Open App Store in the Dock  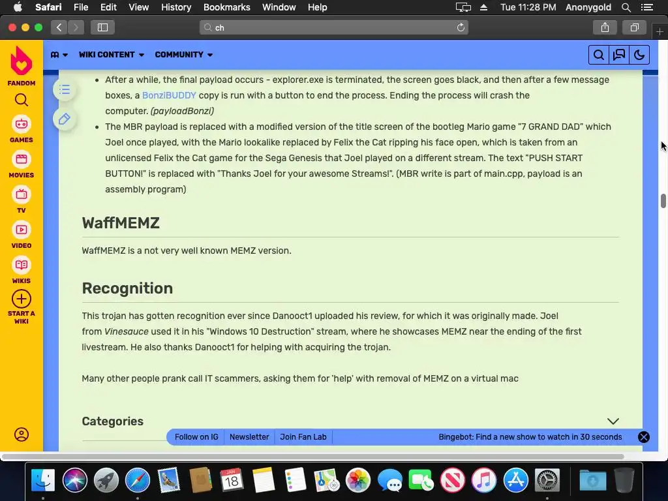tap(515, 479)
